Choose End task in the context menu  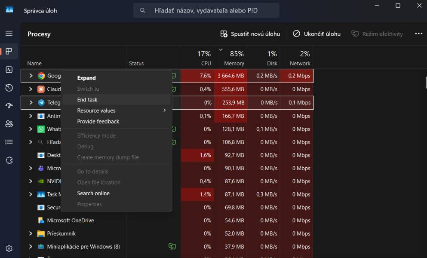117,100
